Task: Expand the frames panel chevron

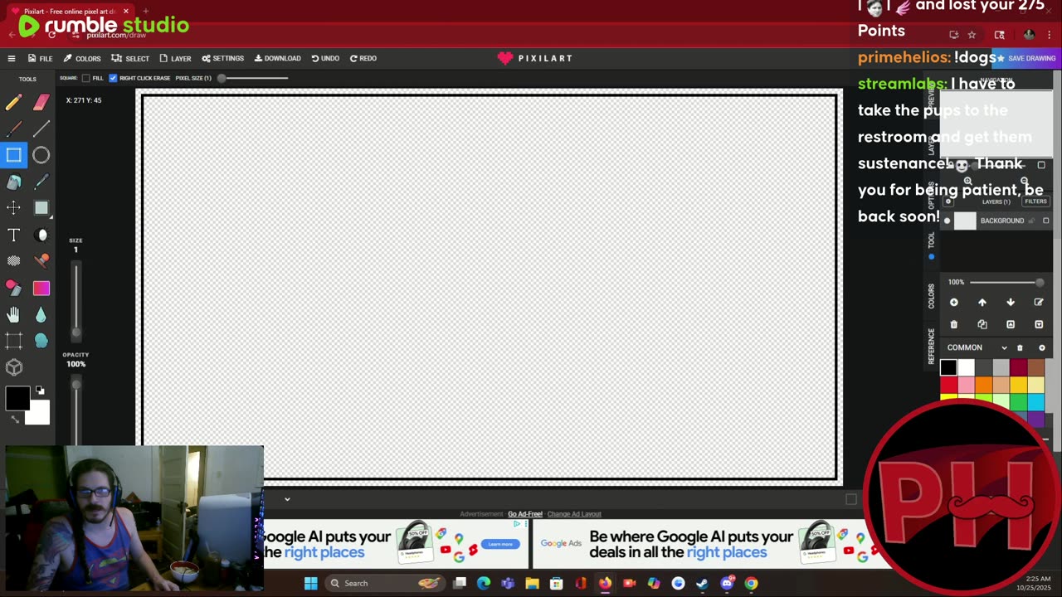Action: [x=287, y=499]
